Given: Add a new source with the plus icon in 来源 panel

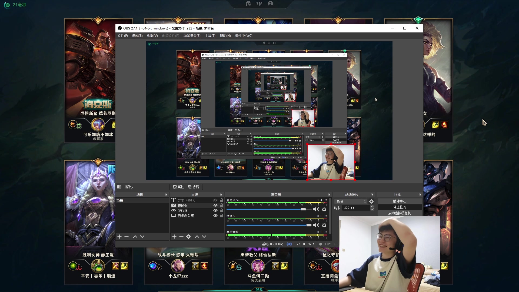Looking at the screenshot, I should (x=174, y=237).
